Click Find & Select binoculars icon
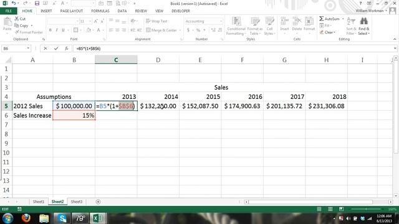This screenshot has width=399, height=224. [364, 22]
